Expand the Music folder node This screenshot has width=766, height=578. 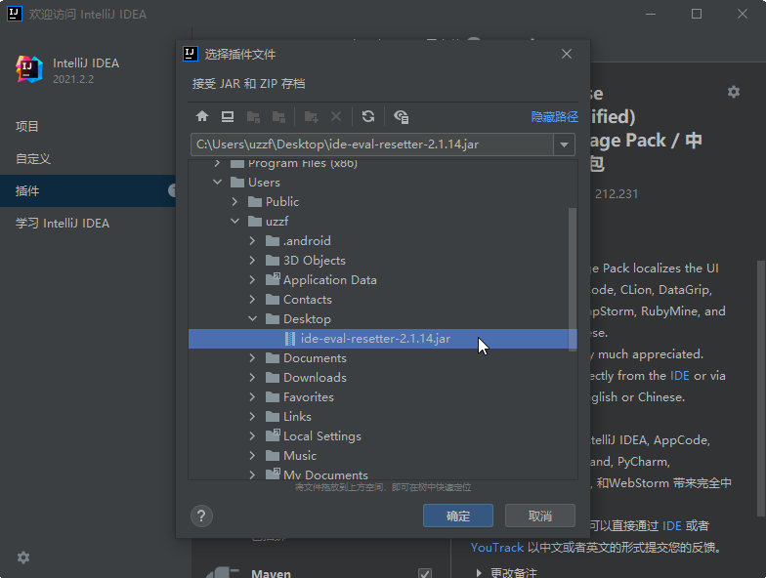[252, 455]
